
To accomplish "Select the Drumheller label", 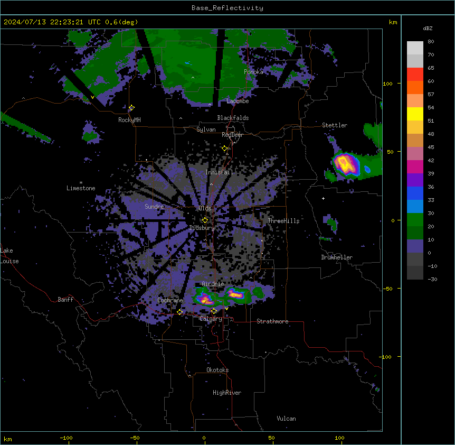I will 337,257.
